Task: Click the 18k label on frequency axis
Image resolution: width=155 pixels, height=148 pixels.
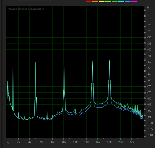Action: [x=109, y=142]
